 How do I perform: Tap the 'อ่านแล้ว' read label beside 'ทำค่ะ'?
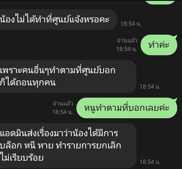(127, 41)
